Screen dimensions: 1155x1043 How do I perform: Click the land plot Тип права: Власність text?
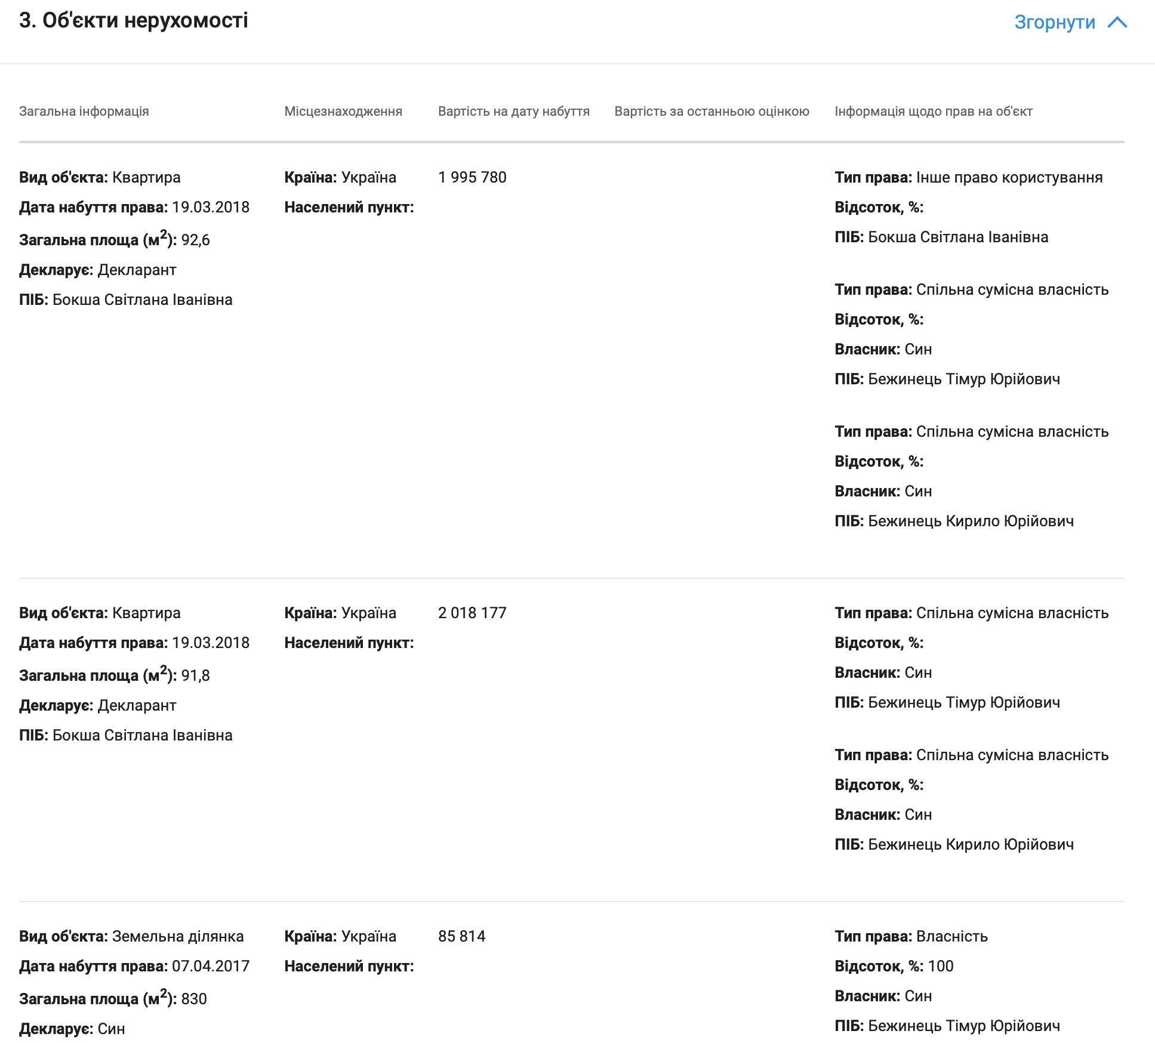[x=911, y=936]
